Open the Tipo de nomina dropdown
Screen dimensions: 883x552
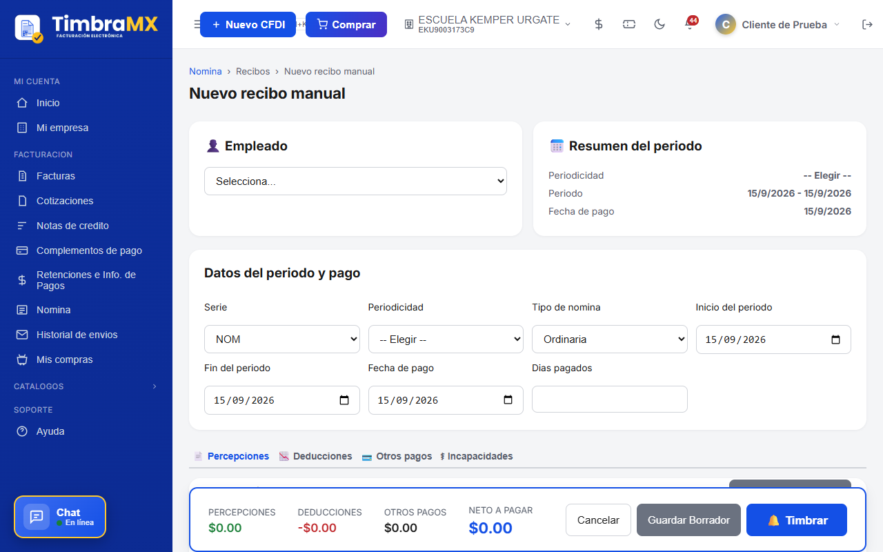click(610, 339)
